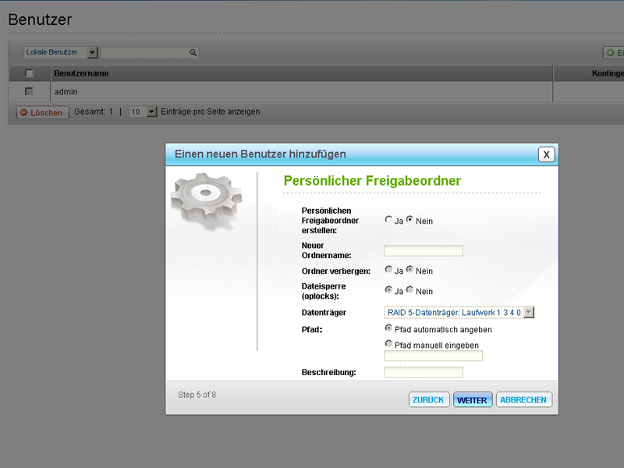Image resolution: width=624 pixels, height=468 pixels.
Task: Open the Lokale Benutzer dropdown
Action: 61,52
